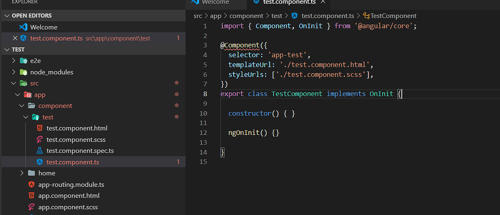Click the Angular icon in the breadcrumb bar
Image resolution: width=500 pixels, height=215 pixels.
(294, 16)
